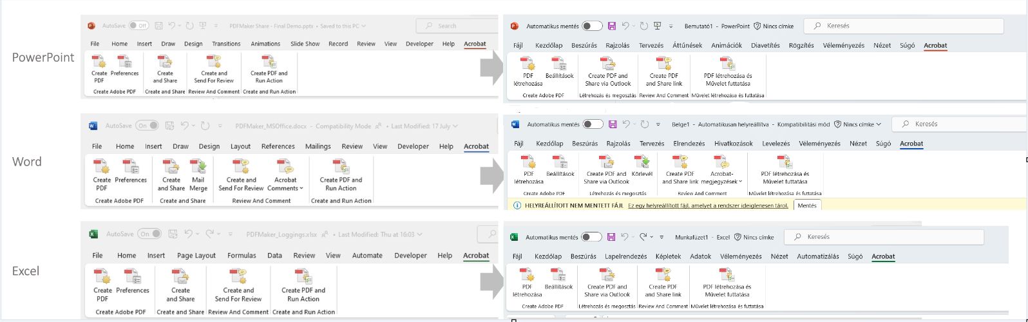Open Automatizálás tab in Hungarian Excel
1028x322 pixels.
point(818,256)
